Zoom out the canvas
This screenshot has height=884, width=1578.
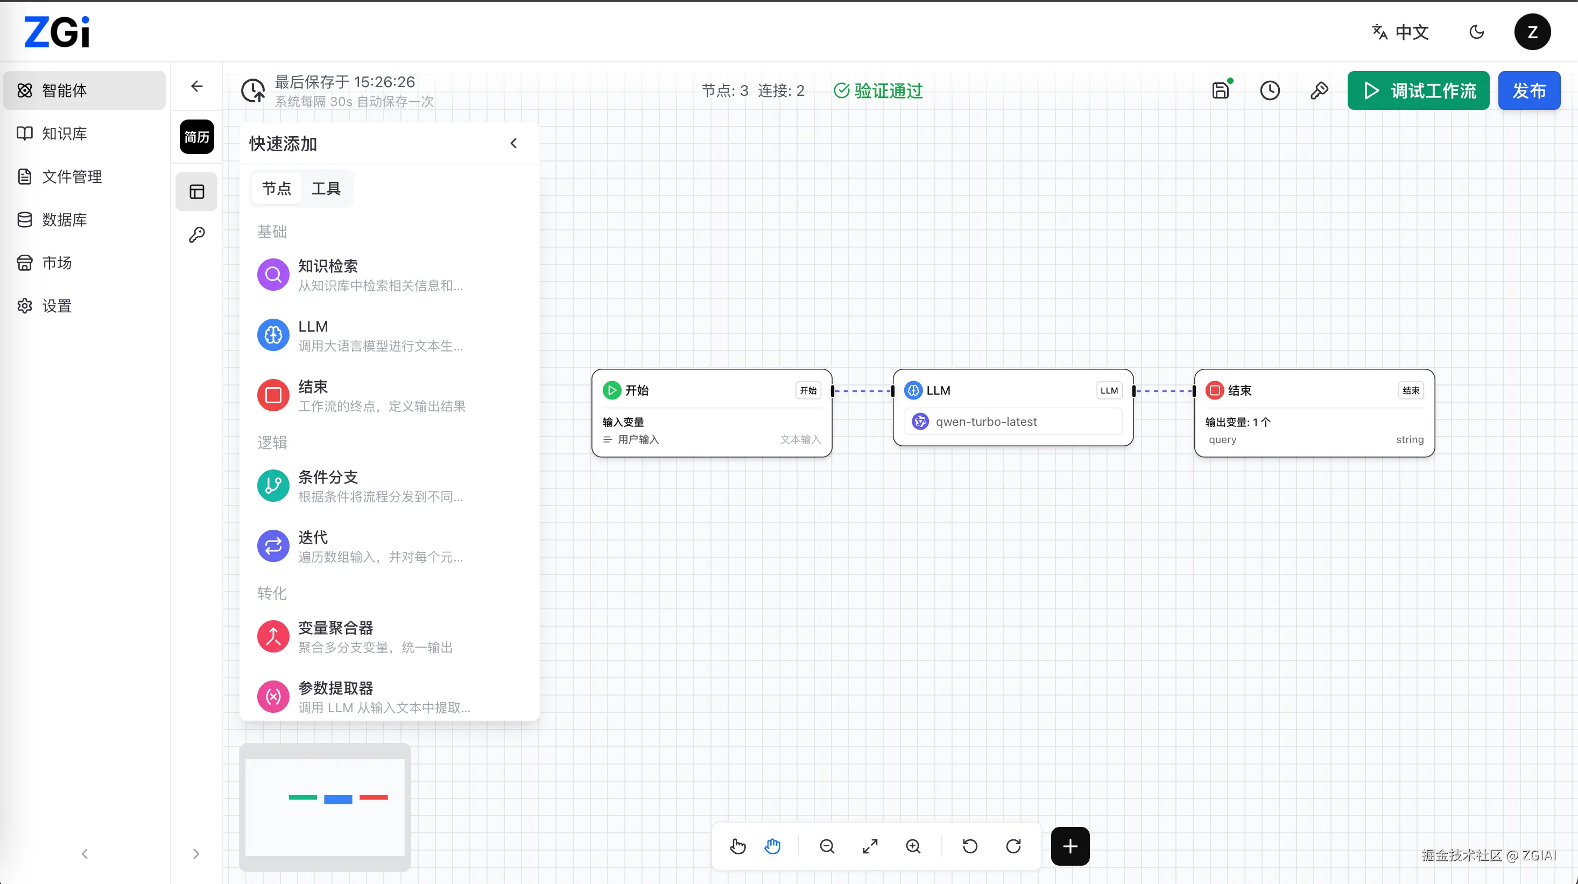(x=826, y=846)
